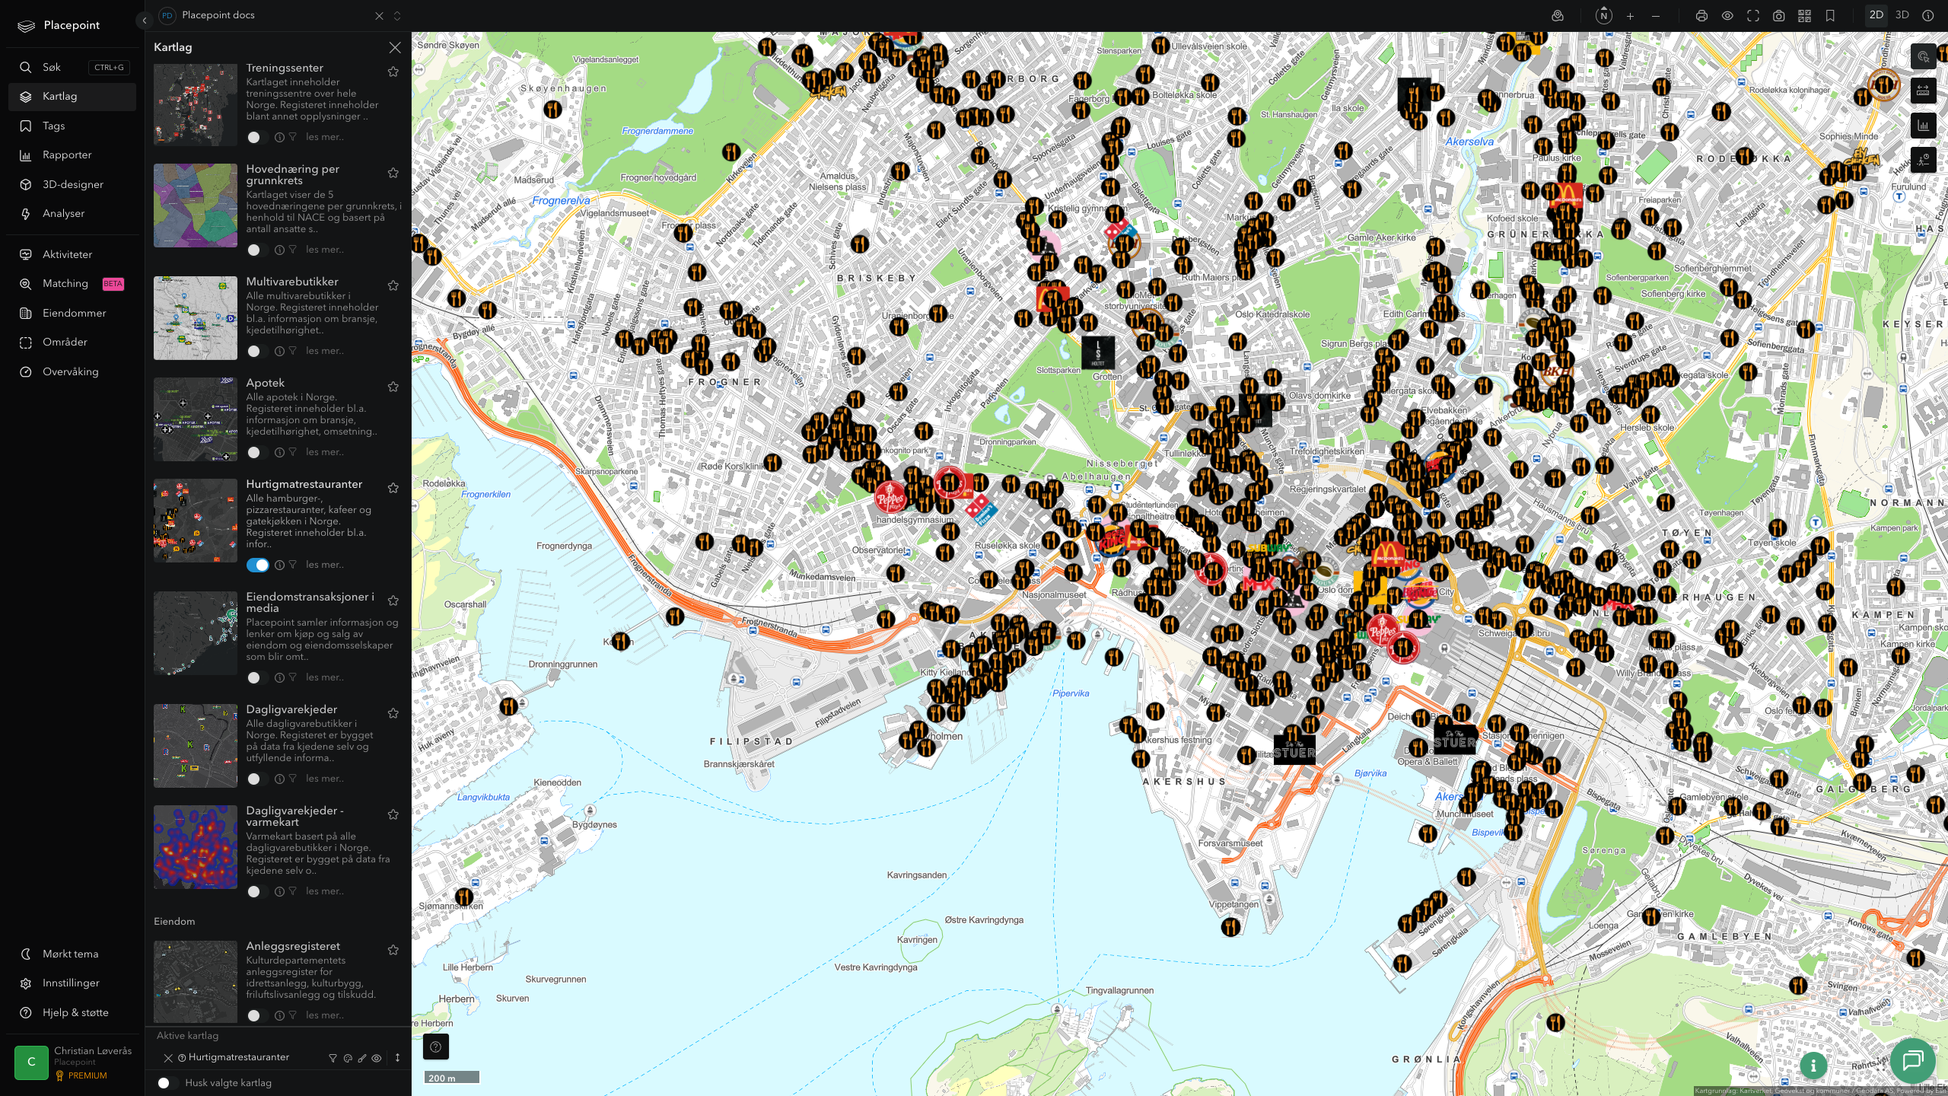The image size is (1948, 1096).
Task: Open the 3D-designer tool
Action: click(72, 184)
